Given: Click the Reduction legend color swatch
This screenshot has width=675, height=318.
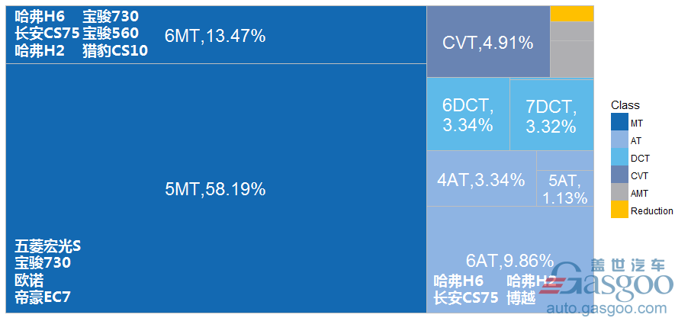Looking at the screenshot, I should coord(619,210).
